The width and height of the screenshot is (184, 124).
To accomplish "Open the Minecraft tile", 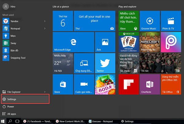I will [x=150, y=42].
